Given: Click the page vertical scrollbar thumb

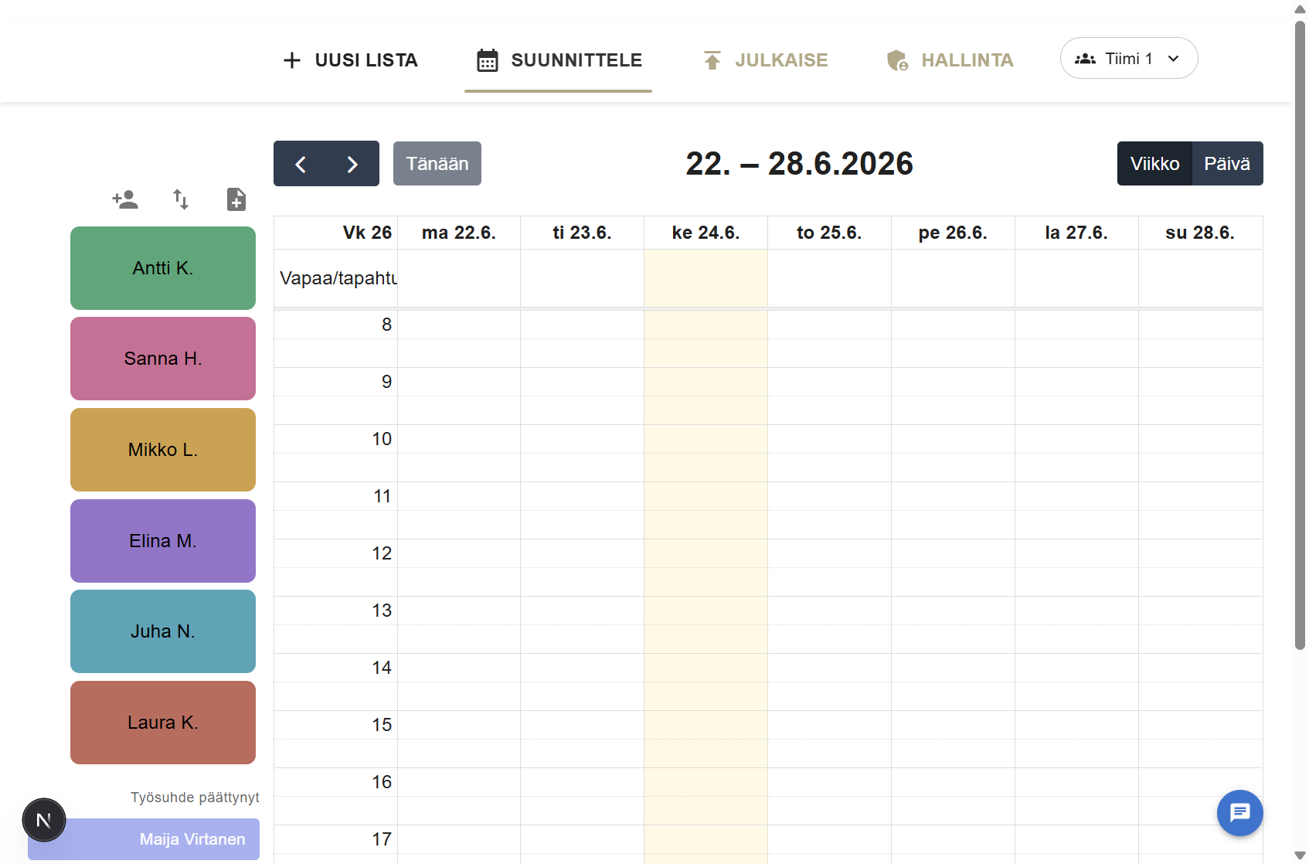Looking at the screenshot, I should (1300, 336).
